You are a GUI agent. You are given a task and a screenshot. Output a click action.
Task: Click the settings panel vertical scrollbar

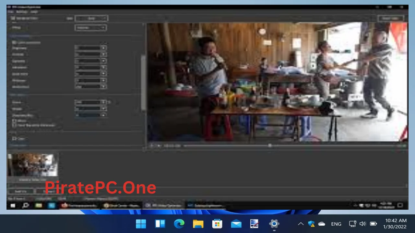[143, 83]
